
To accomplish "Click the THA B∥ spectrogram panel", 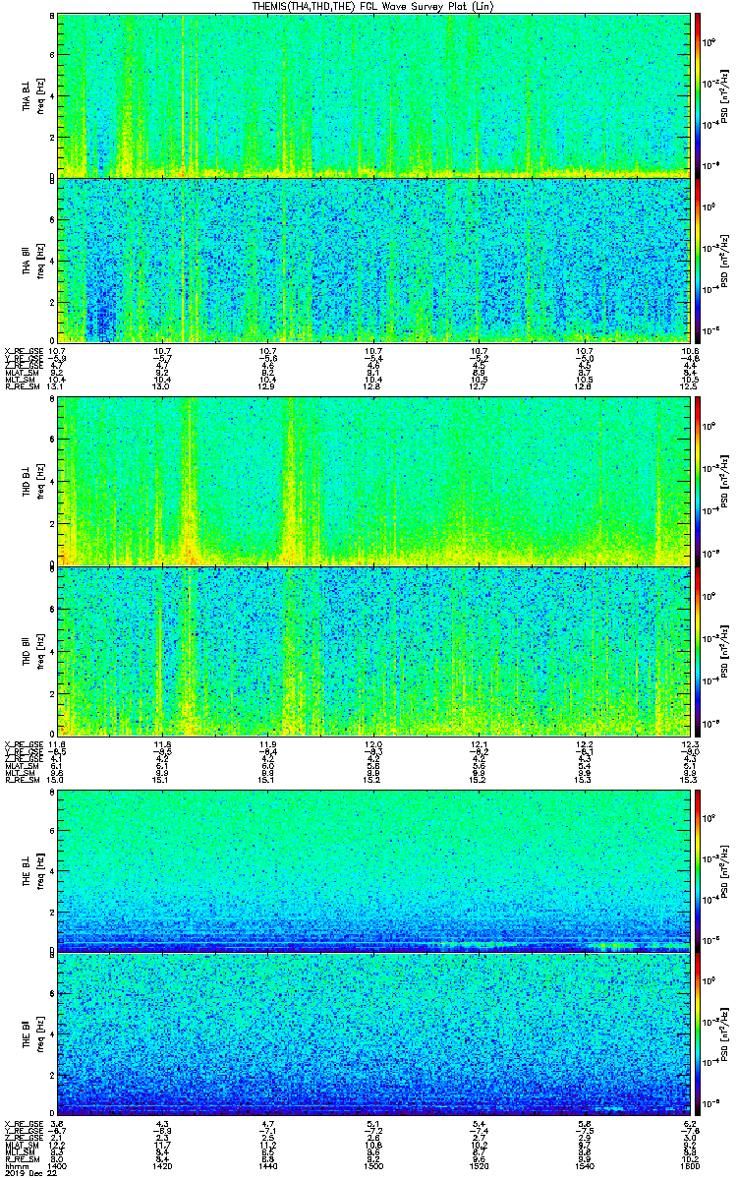I will (x=372, y=261).
